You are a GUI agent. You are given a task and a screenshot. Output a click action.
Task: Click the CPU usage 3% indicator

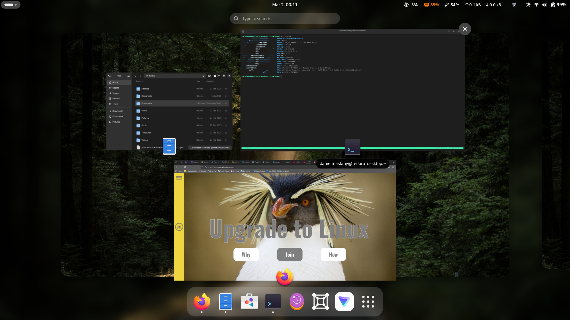(411, 5)
